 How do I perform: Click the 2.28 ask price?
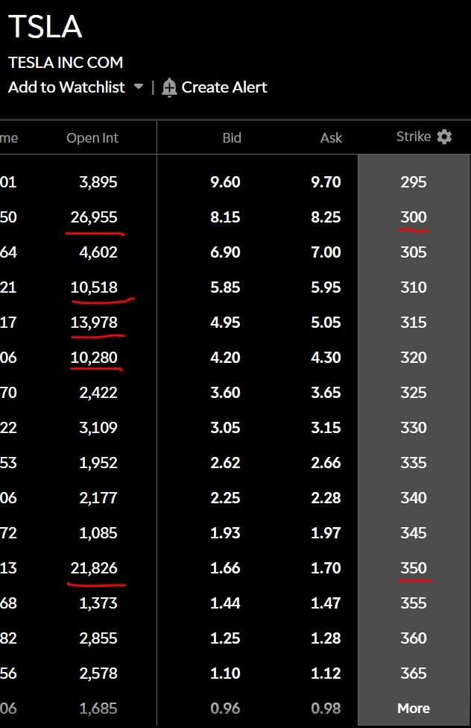click(326, 498)
